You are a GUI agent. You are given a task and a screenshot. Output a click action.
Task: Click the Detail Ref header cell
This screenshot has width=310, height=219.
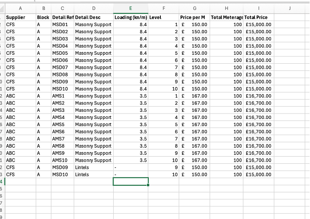(x=63, y=18)
